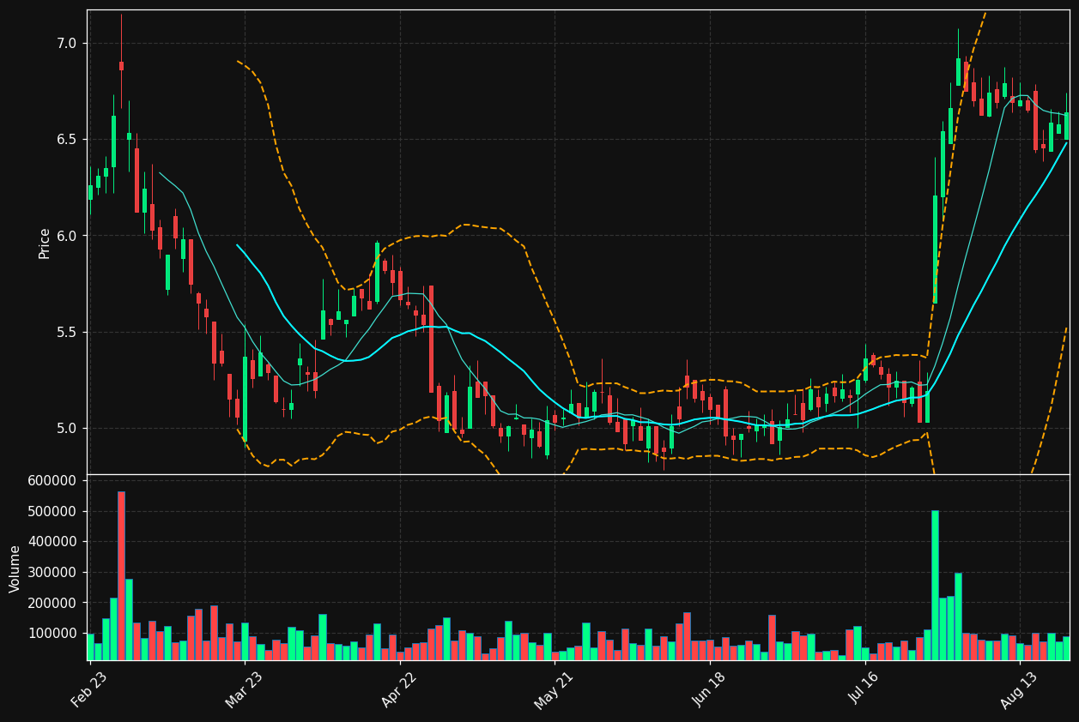Click the 400000 volume tick label
The height and width of the screenshot is (722, 1079).
pyautogui.click(x=53, y=542)
